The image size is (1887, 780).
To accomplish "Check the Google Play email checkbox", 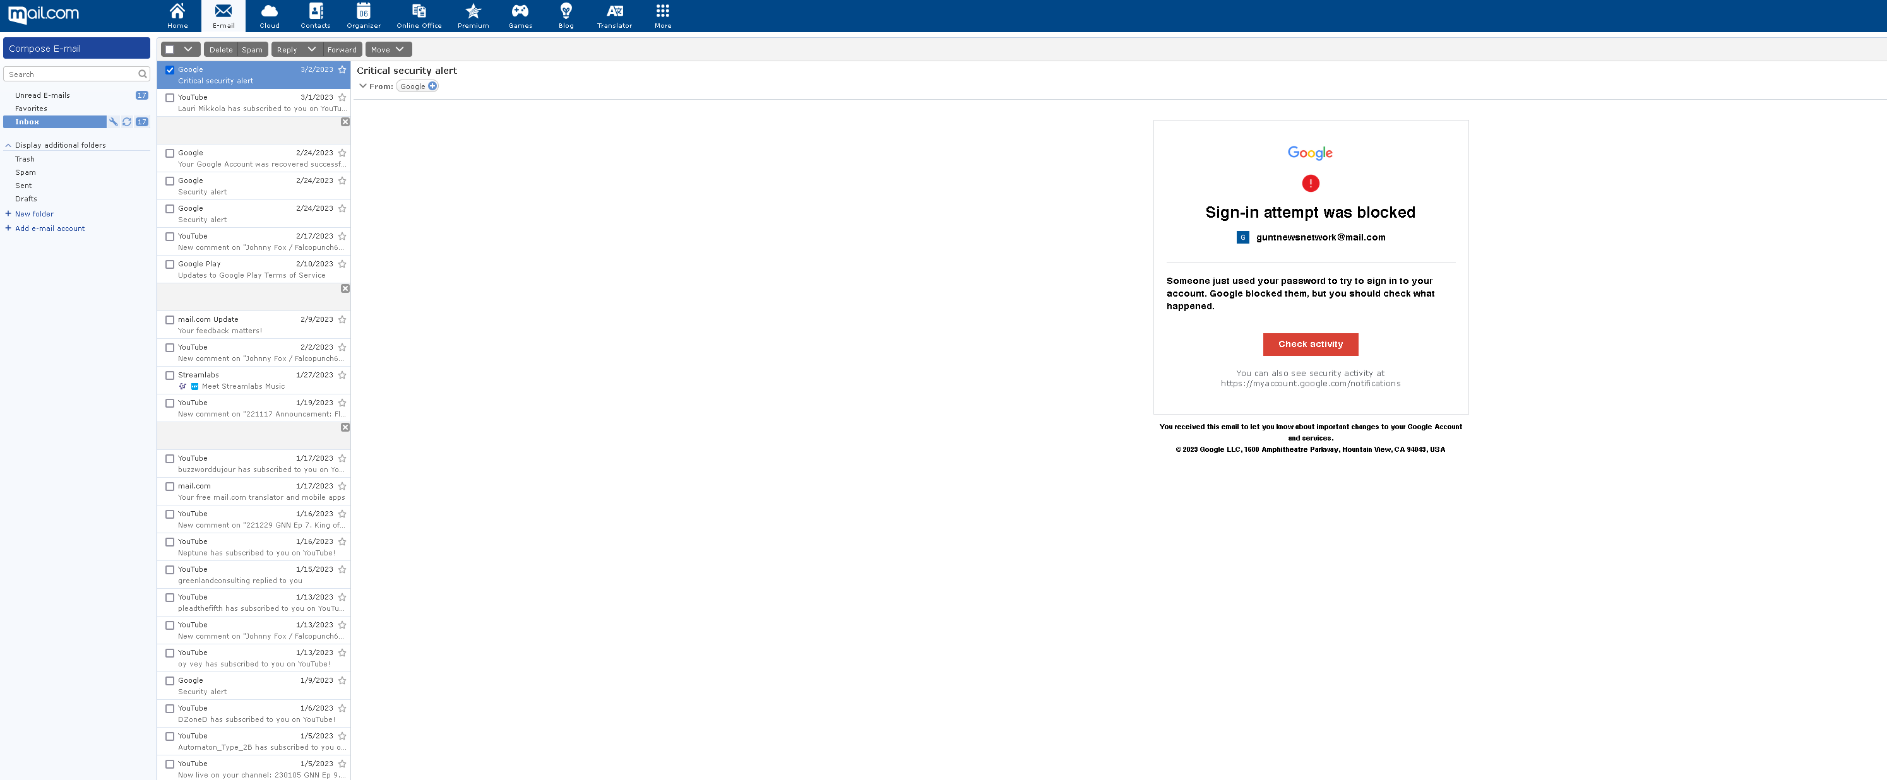I will [170, 264].
